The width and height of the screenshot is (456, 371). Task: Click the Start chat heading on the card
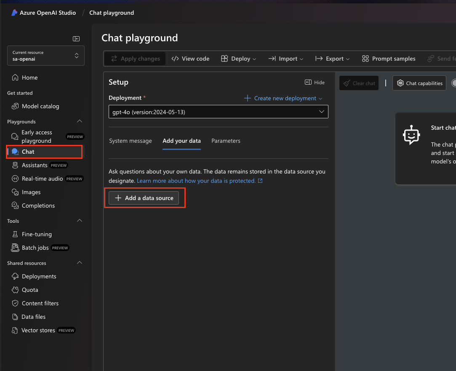click(443, 128)
